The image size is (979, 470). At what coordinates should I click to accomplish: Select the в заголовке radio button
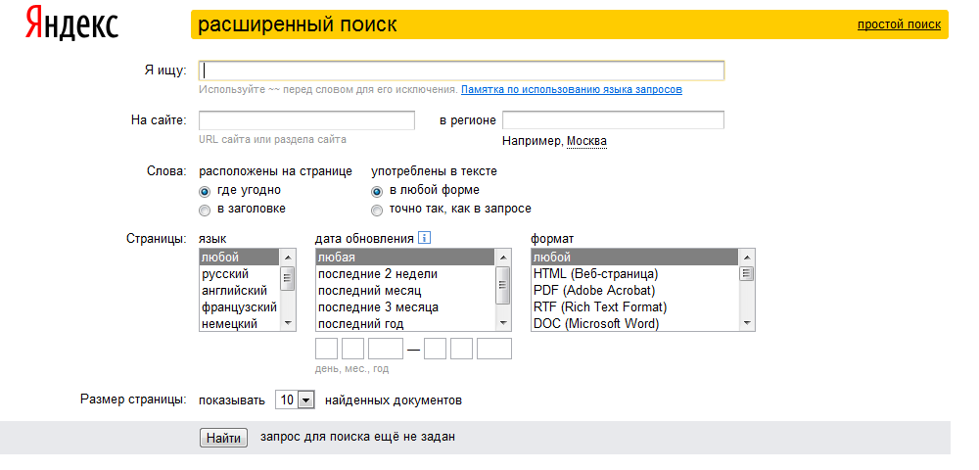tap(205, 210)
